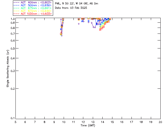Screen dimensions: 165x132
Task: Click 'Data from: 03 Feb 2025' text
Action: [x=71, y=8]
